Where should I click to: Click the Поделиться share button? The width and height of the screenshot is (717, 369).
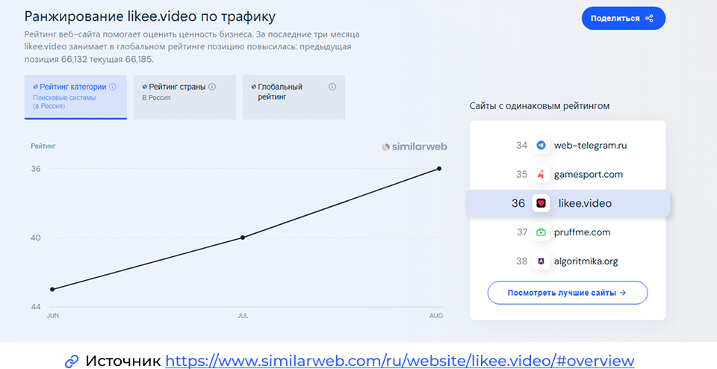tap(623, 18)
